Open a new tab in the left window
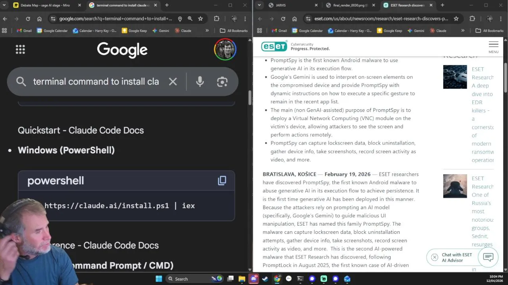This screenshot has height=285, width=508. click(x=167, y=5)
